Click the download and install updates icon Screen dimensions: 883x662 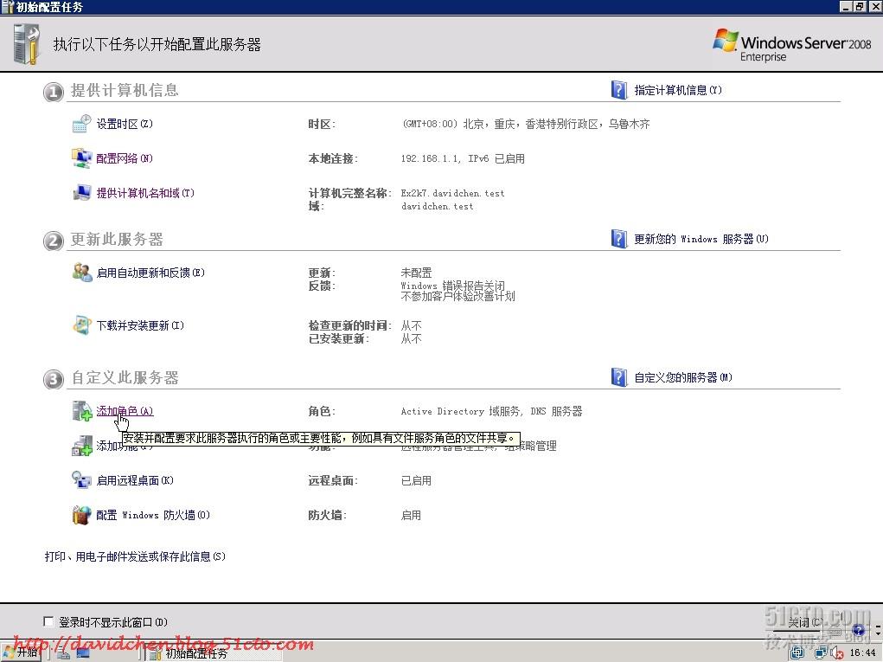pyautogui.click(x=81, y=325)
